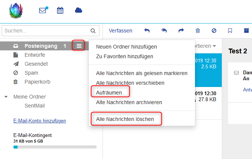Screen dimensions: 252x159
Task: Click E-Mail-Konto hinzufügen link
Action: click(x=40, y=121)
